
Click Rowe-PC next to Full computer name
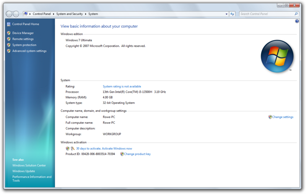(109, 123)
